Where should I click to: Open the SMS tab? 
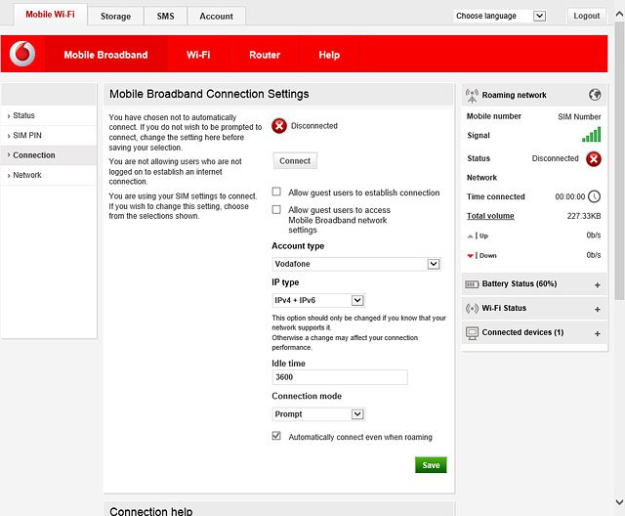165,17
